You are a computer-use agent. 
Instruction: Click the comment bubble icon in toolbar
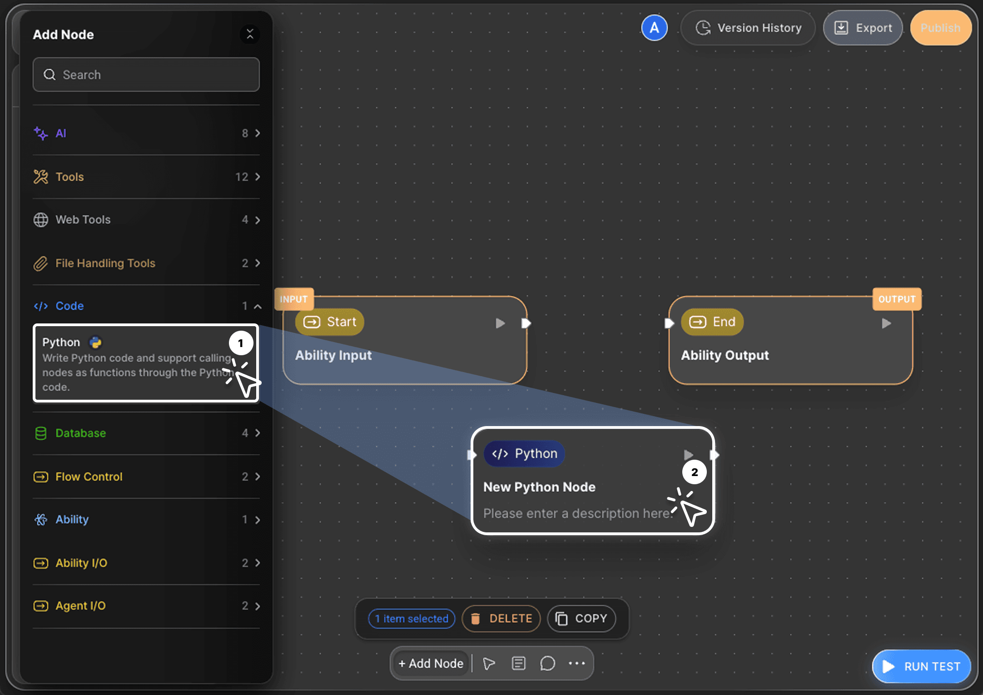click(x=547, y=664)
